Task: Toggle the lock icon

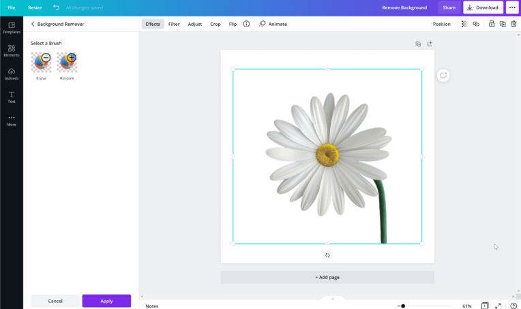Action: point(492,24)
